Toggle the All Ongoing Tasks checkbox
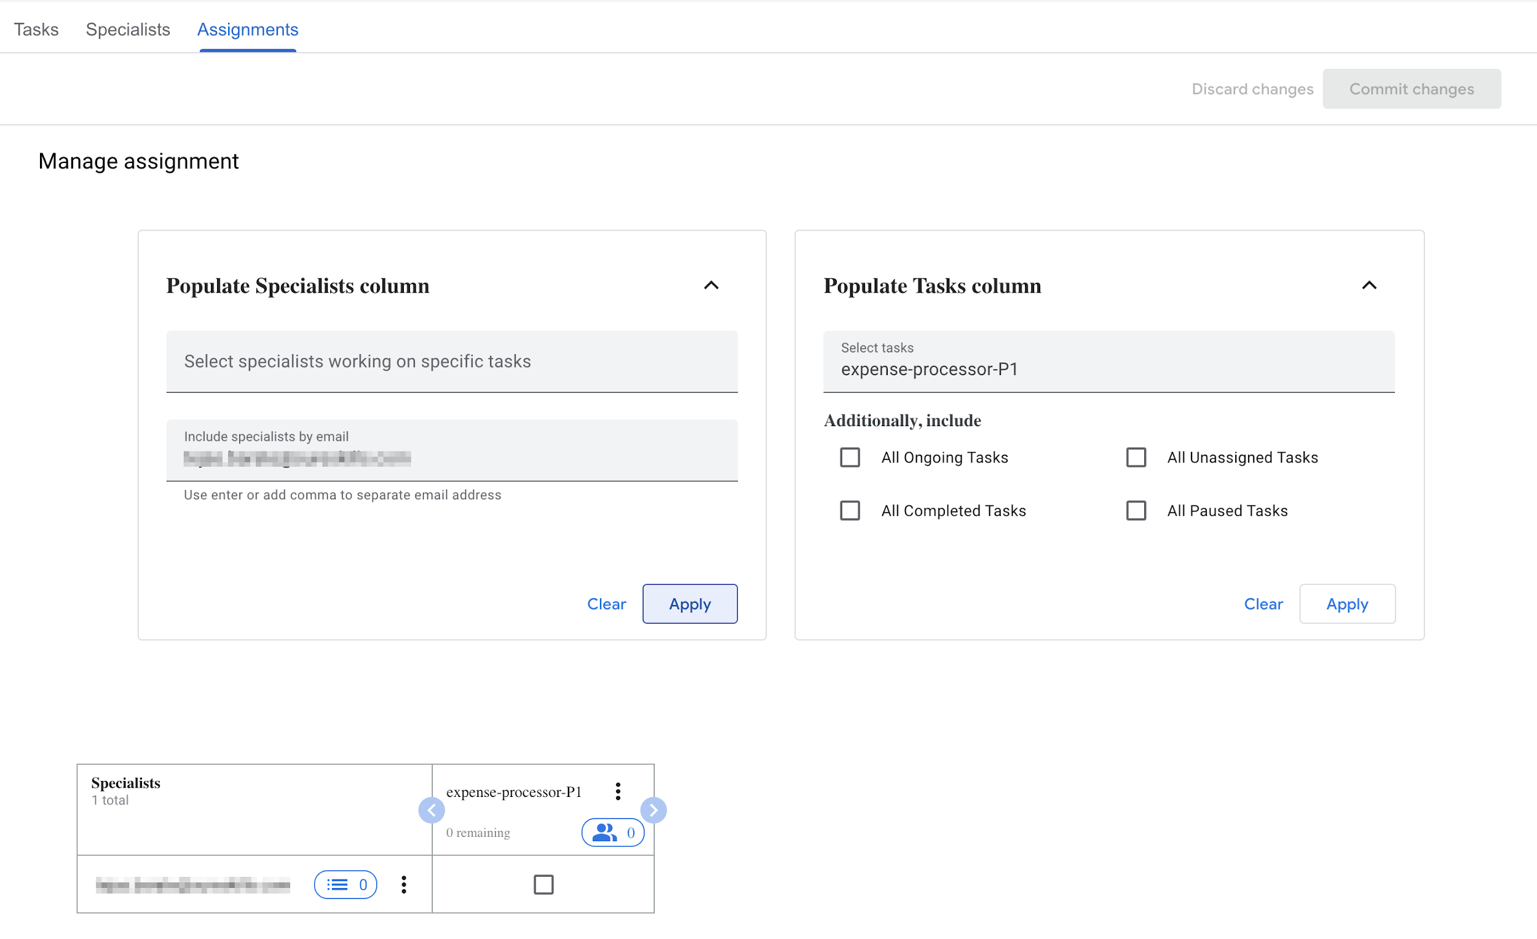Screen dimensions: 1537x939 (x=851, y=458)
